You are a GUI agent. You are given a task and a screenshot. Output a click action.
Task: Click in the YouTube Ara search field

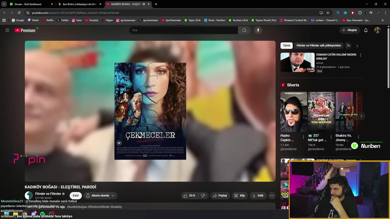point(183,30)
